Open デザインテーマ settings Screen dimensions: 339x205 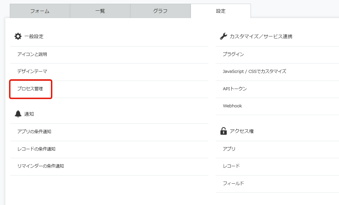(x=32, y=71)
